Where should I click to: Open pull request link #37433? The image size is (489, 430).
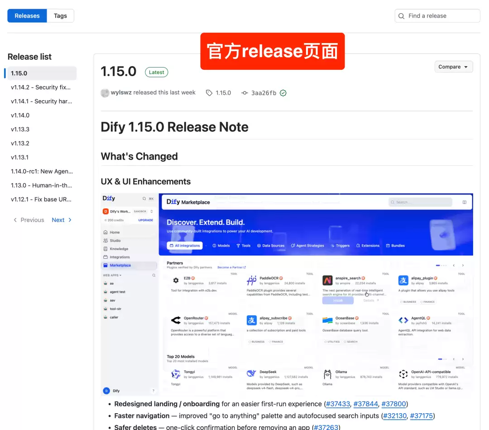pos(338,404)
